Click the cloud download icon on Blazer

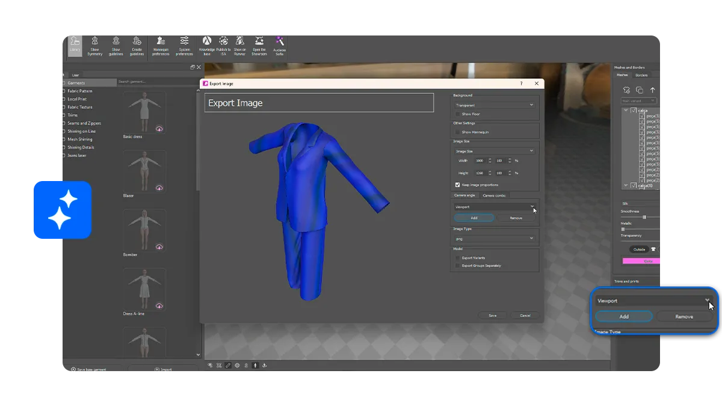(x=159, y=188)
